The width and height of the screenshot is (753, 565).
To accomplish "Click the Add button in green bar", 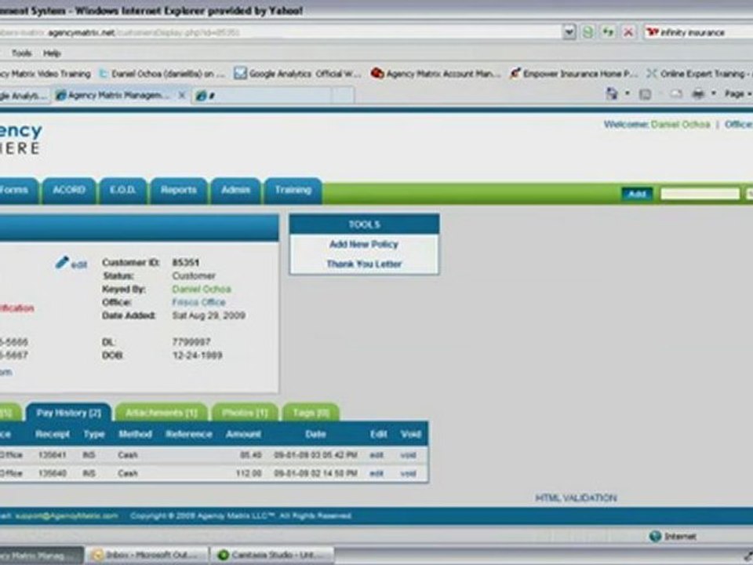I will pos(637,194).
